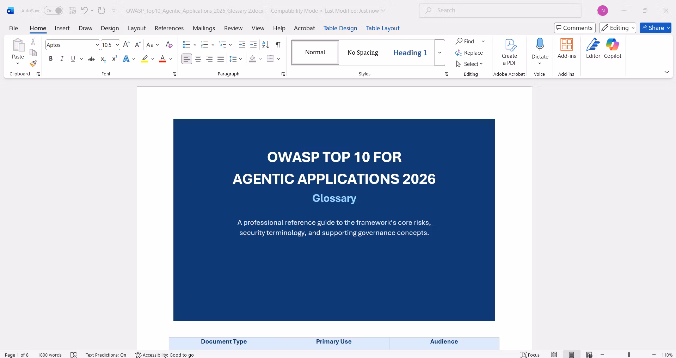Open the font size dropdown
This screenshot has width=676, height=358.
[117, 45]
